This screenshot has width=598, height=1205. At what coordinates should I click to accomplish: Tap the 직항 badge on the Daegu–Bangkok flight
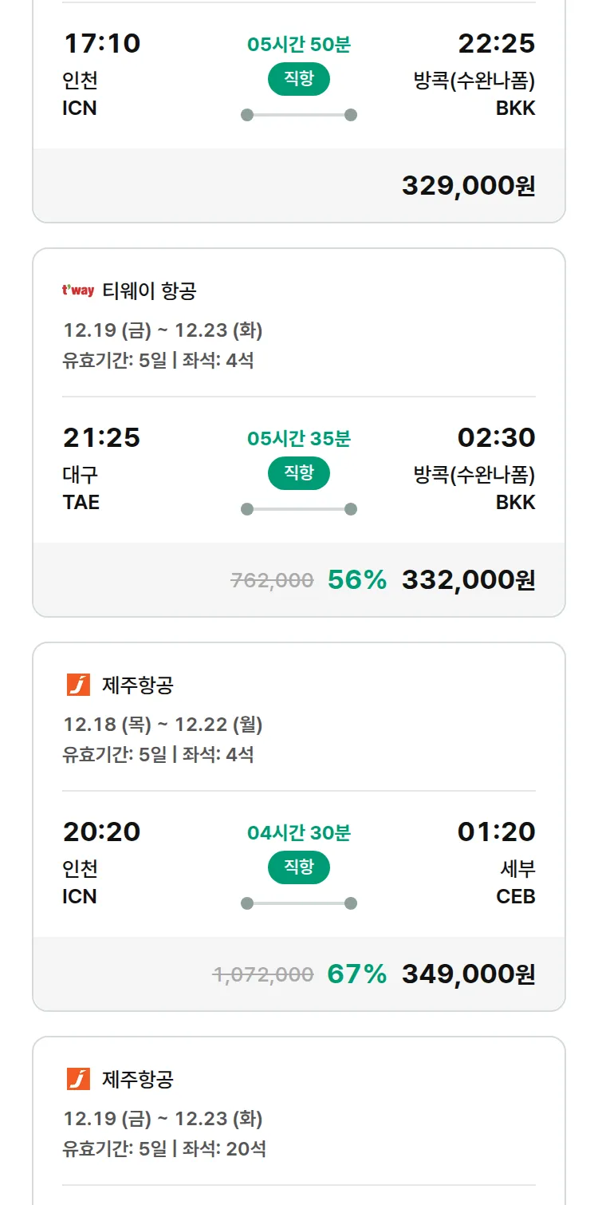tap(299, 472)
